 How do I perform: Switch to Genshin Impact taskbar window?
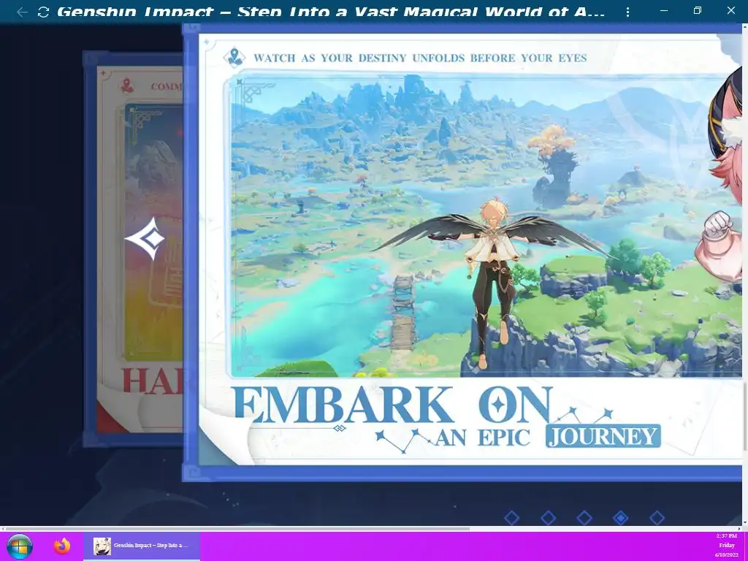point(142,546)
